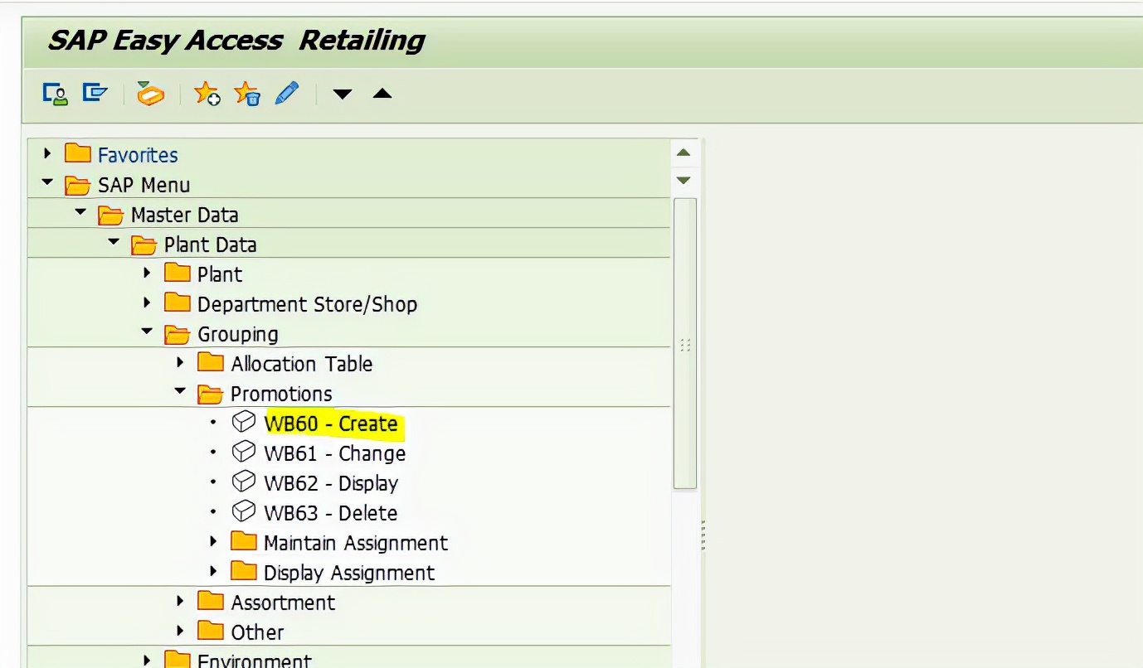
Task: Click the Department Store/Shop folder icon
Action: coord(178,304)
